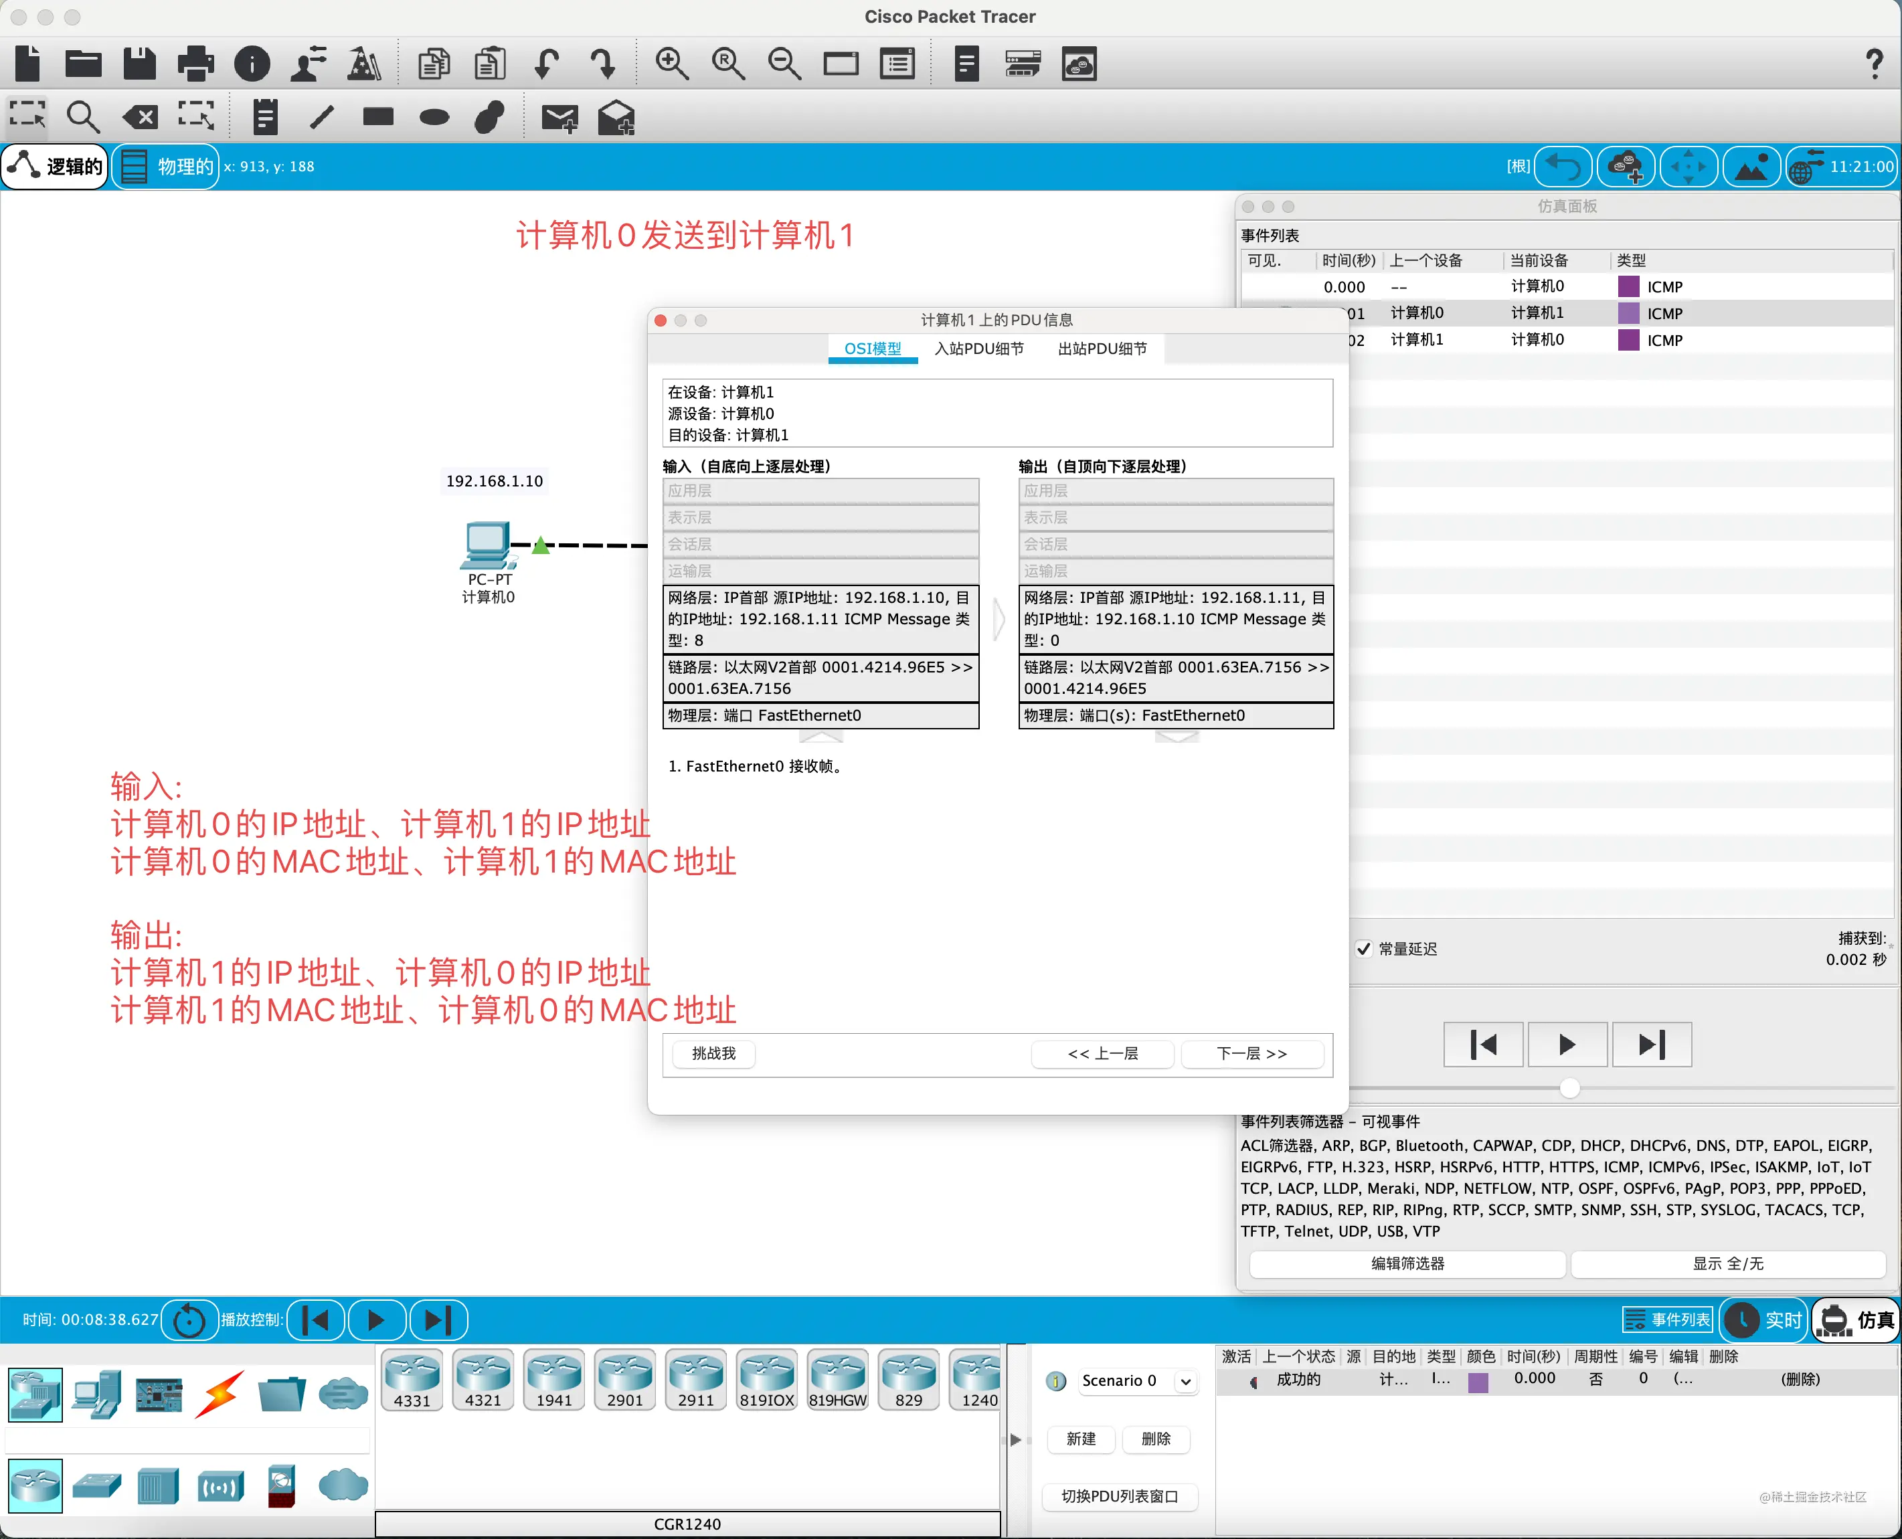1902x1539 pixels.
Task: Click the << 上一层 button
Action: click(1103, 1054)
